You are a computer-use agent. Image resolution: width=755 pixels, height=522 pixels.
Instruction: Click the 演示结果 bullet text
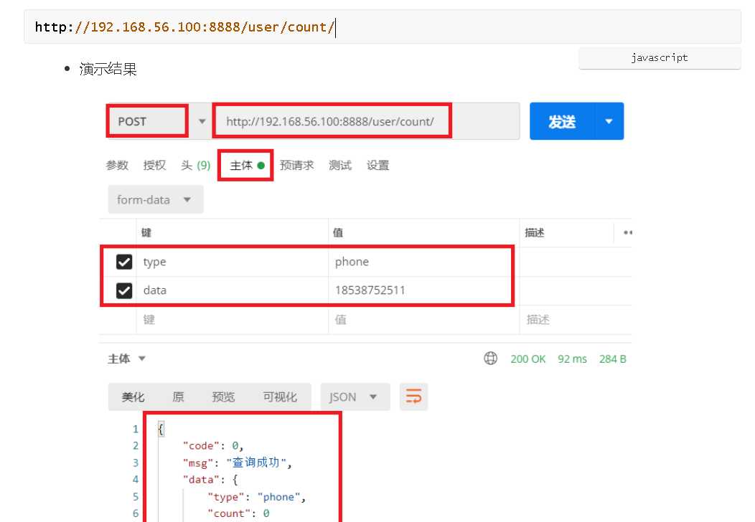pyautogui.click(x=108, y=69)
